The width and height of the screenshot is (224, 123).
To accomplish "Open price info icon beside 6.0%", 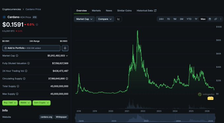I will click(x=37, y=25).
